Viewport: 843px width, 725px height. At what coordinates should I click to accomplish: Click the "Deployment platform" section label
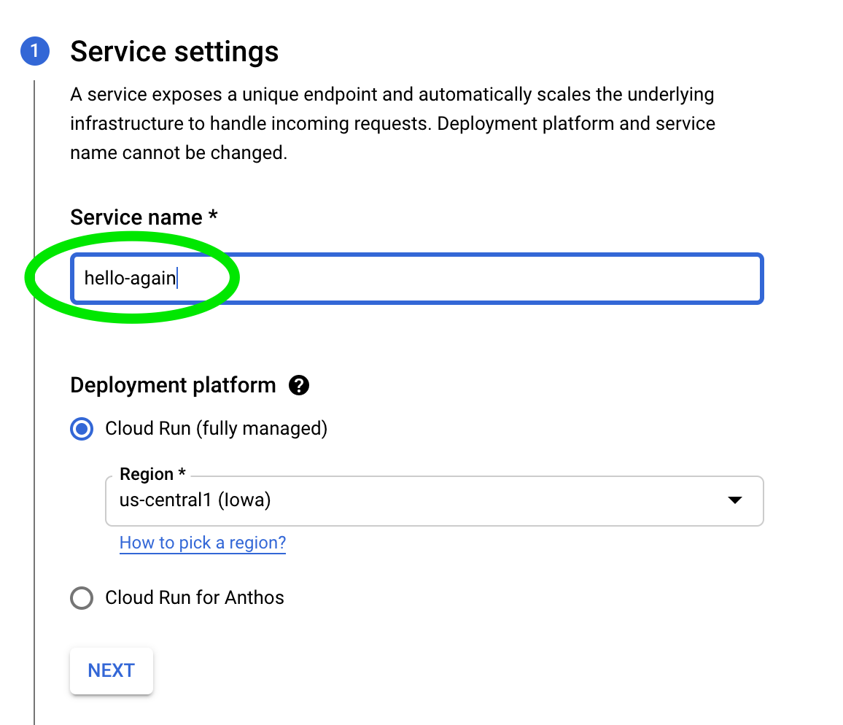(173, 385)
